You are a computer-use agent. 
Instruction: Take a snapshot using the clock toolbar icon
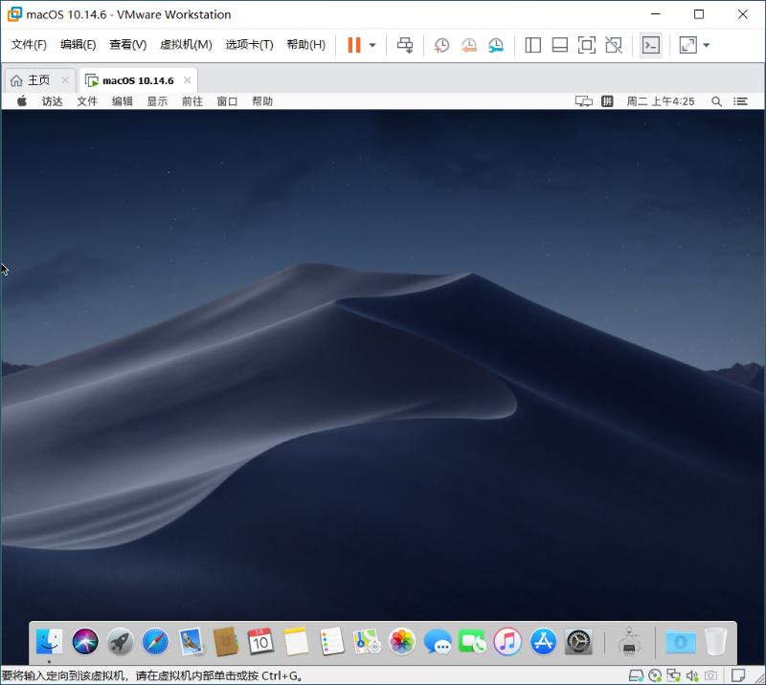coord(440,44)
